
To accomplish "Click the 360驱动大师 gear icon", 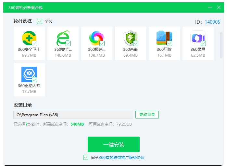I will pyautogui.click(x=29, y=74).
